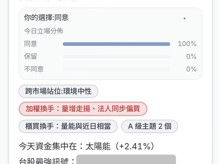This screenshot has width=219, height=164.
Task: Click the 你的選擇:同意 heading
Action: 46,17
